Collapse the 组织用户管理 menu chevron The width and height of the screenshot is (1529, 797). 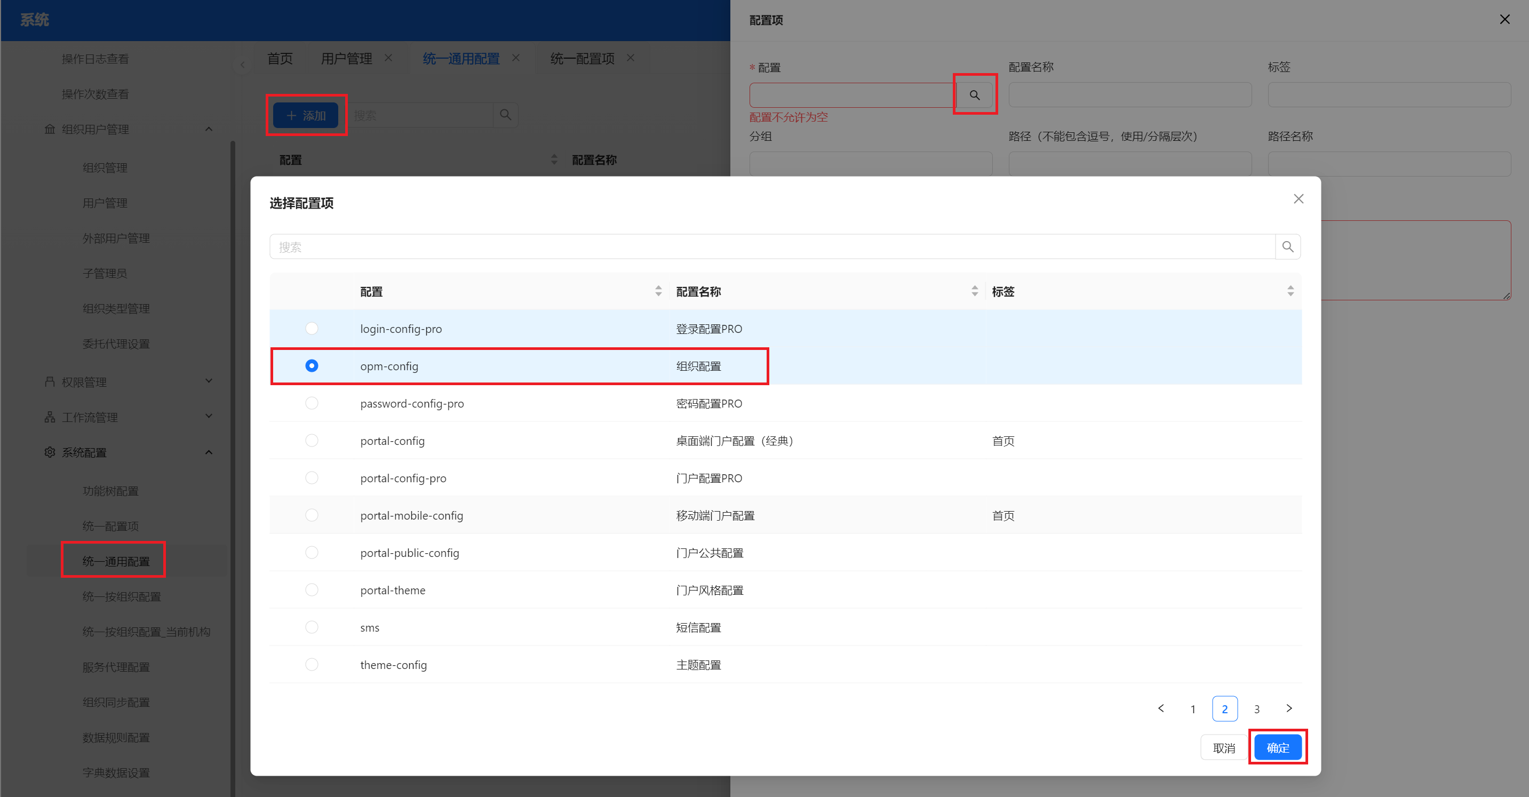(209, 130)
